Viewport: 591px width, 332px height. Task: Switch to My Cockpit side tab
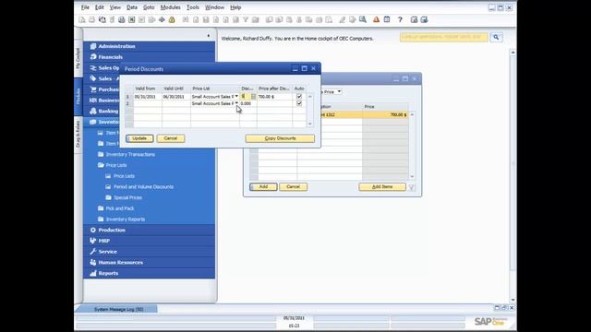[78, 58]
